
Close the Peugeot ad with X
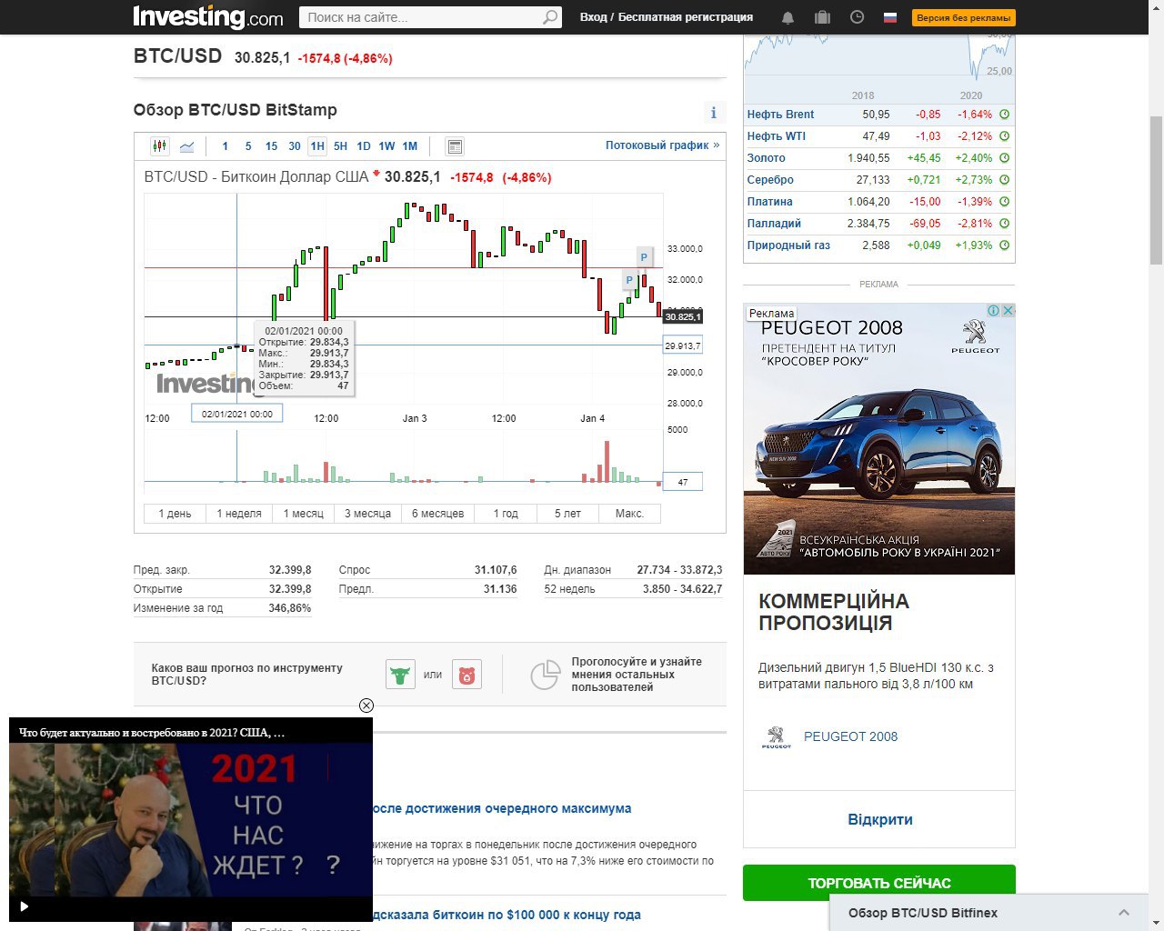(x=1008, y=311)
